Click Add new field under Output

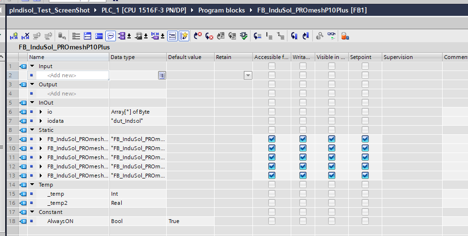[61, 94]
